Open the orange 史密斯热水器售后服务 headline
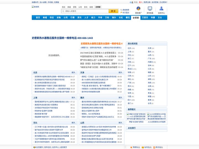 101,44
